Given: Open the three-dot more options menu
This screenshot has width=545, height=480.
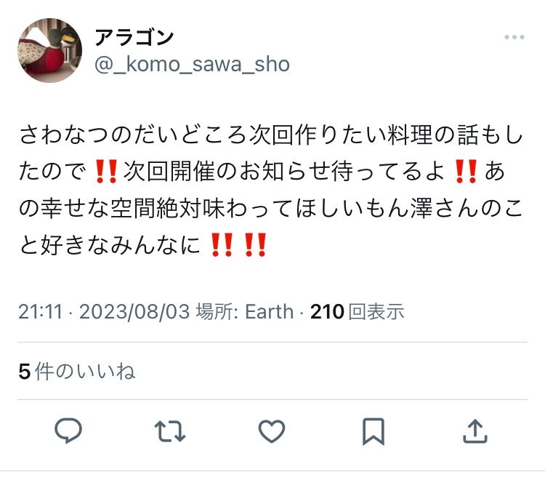Looking at the screenshot, I should (514, 37).
